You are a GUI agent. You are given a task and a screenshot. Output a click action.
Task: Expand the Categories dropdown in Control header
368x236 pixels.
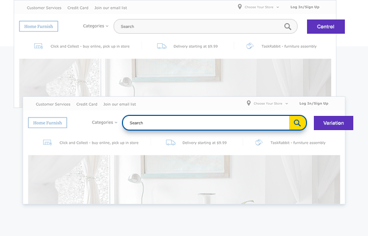coord(96,26)
